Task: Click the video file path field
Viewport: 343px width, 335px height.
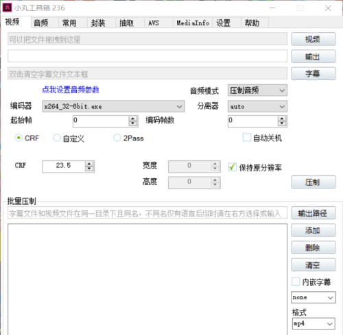Action: coord(147,39)
